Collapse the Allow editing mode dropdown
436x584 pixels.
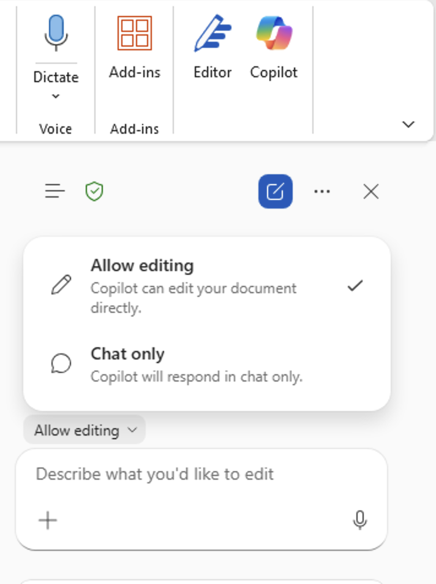pos(85,431)
